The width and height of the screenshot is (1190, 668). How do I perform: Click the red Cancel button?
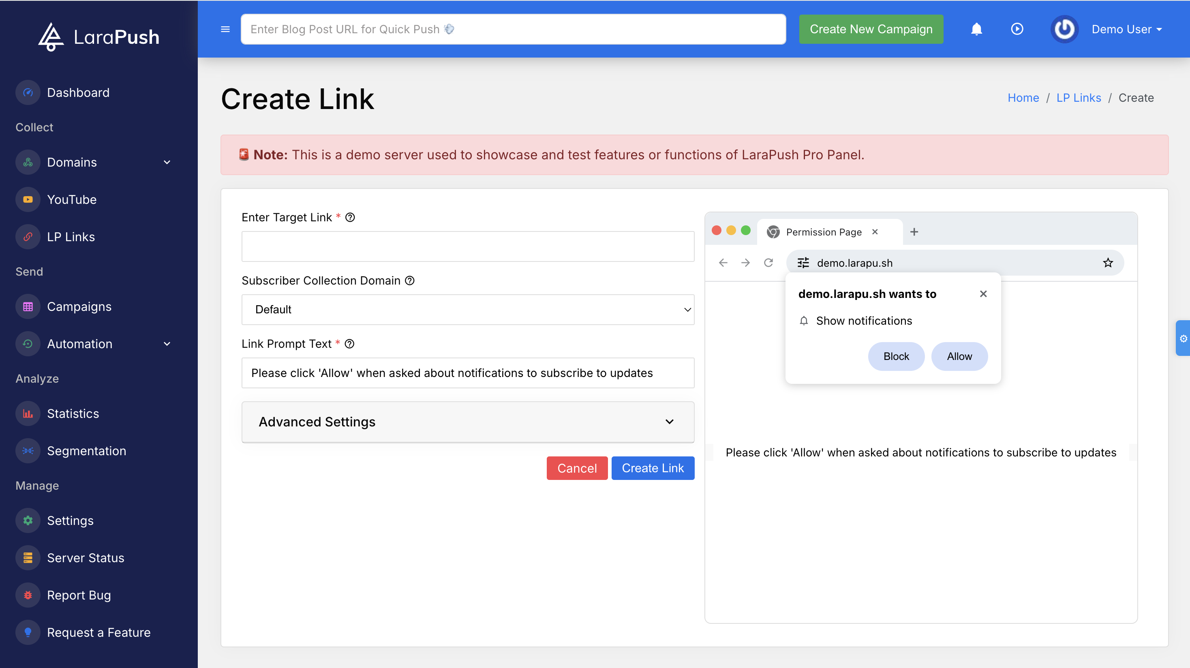coord(576,468)
